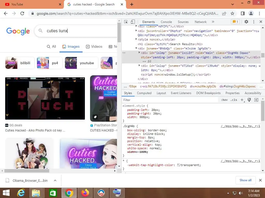Open the Event Listeners tab
This screenshot has height=198, width=265.
(181, 93)
